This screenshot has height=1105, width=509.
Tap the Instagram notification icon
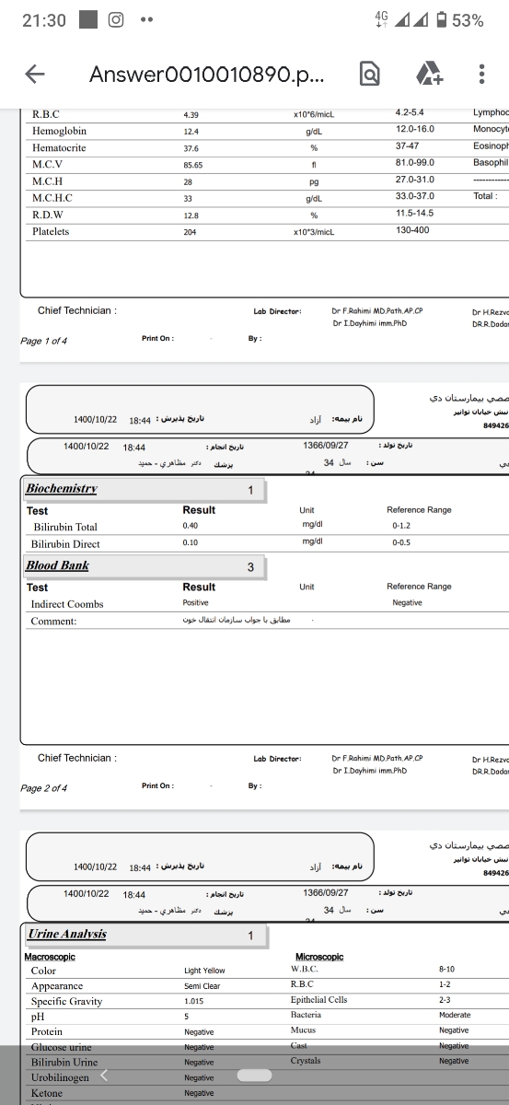click(116, 19)
